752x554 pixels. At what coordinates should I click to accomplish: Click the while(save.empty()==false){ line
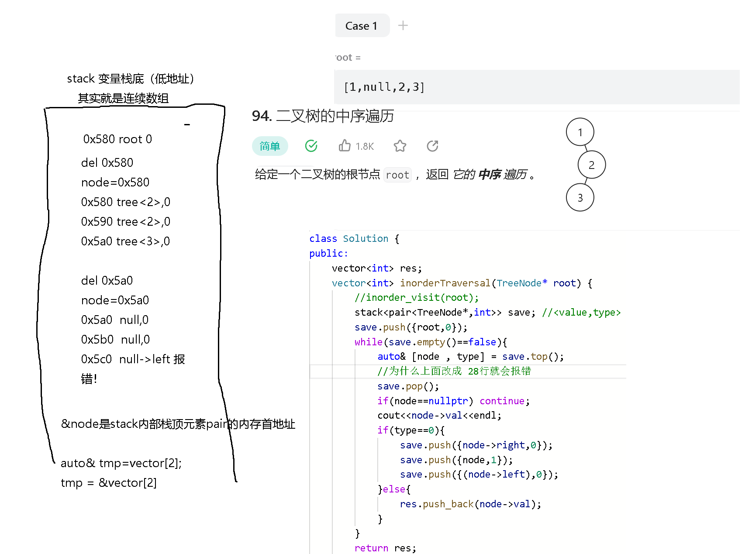click(x=431, y=342)
